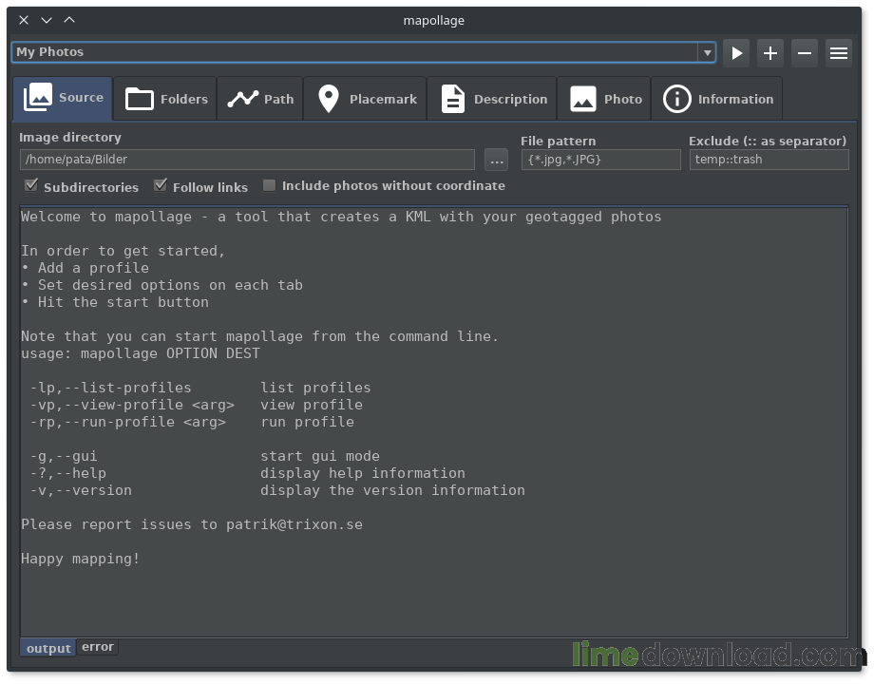874x684 pixels.
Task: Click the Exclude field containing temp::trash
Action: 769,160
